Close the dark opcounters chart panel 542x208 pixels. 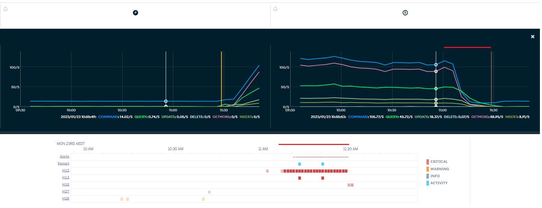[x=533, y=36]
